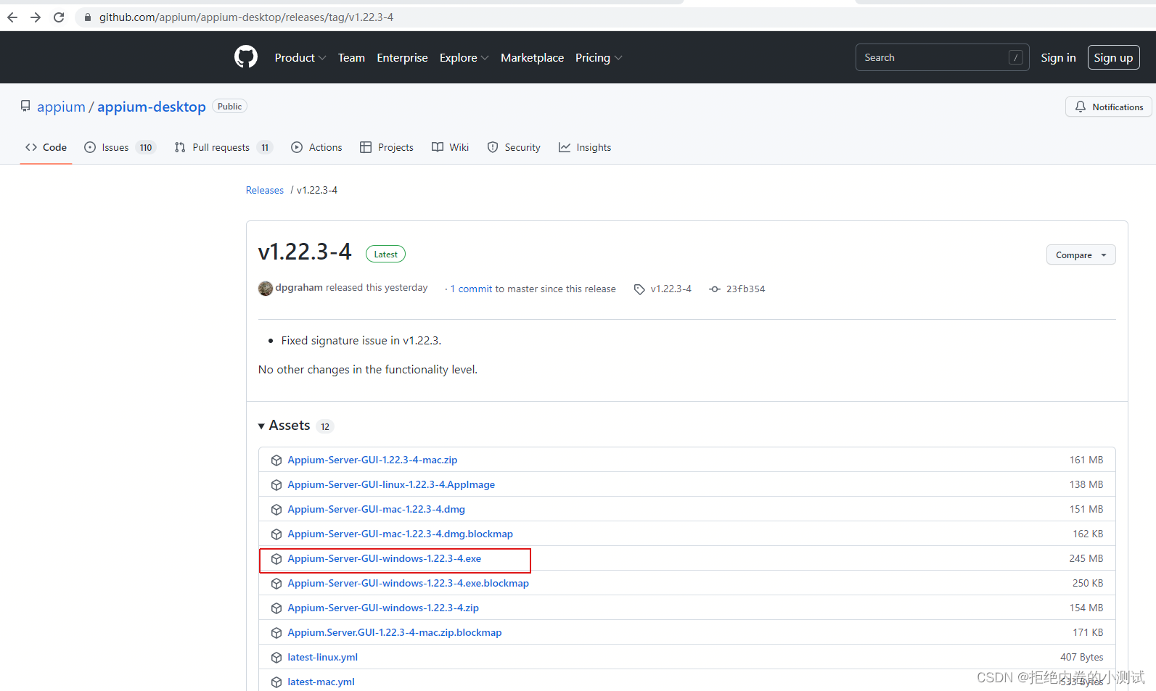1156x691 pixels.
Task: Open the Actions tab
Action: coord(316,147)
